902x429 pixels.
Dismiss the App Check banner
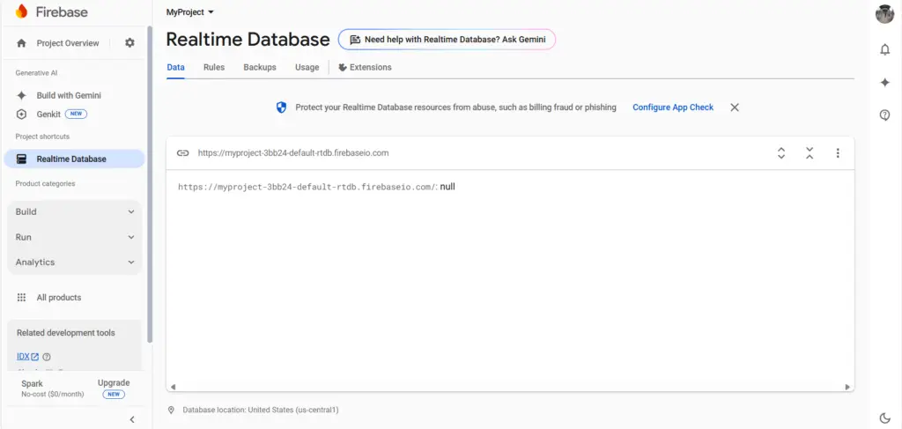[x=735, y=107]
